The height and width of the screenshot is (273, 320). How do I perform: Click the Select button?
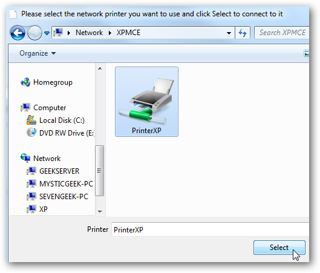click(x=279, y=248)
